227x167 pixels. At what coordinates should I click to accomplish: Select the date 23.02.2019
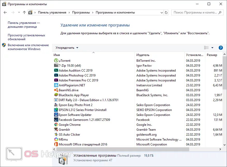pos(193,85)
